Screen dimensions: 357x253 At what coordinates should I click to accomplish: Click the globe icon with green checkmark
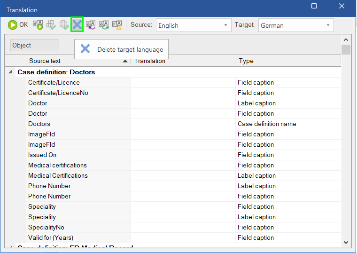click(x=64, y=24)
